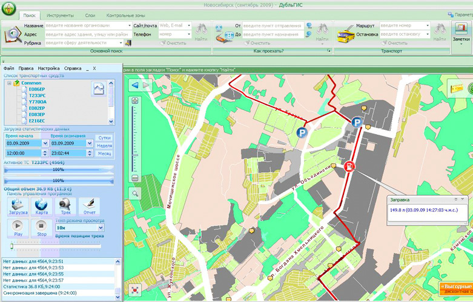The height and width of the screenshot is (302, 473).
Task: Click the Месяц period button
Action: click(104, 153)
